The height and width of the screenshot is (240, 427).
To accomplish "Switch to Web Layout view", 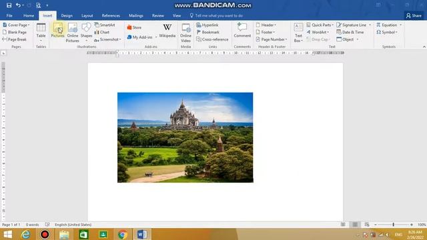I will (x=367, y=225).
